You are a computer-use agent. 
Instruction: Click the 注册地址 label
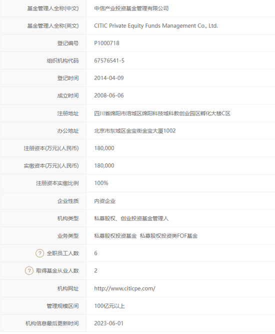[x=68, y=113]
